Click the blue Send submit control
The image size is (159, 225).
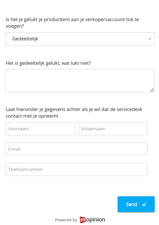pyautogui.click(x=136, y=204)
